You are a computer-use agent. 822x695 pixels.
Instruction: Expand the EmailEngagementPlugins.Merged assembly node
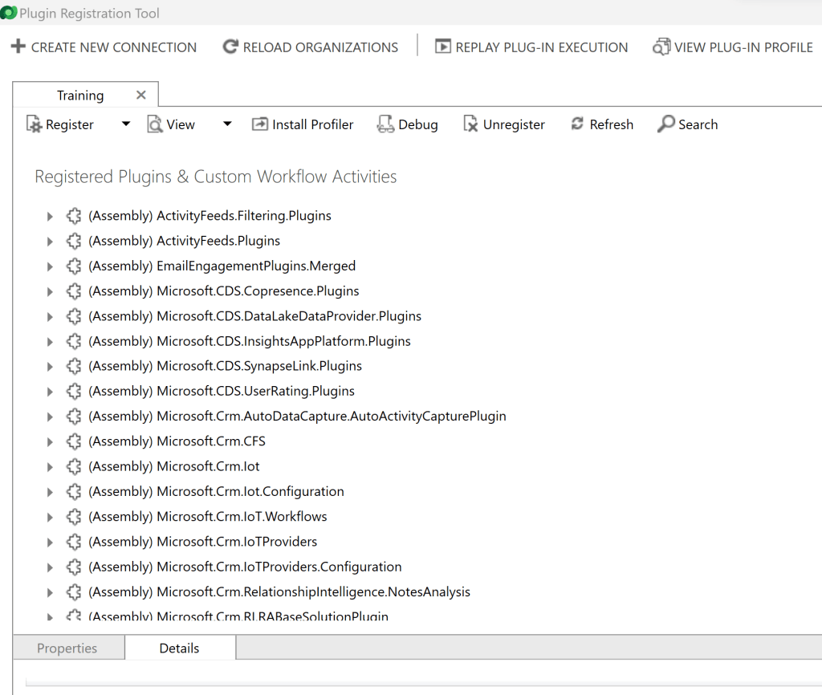pos(50,266)
